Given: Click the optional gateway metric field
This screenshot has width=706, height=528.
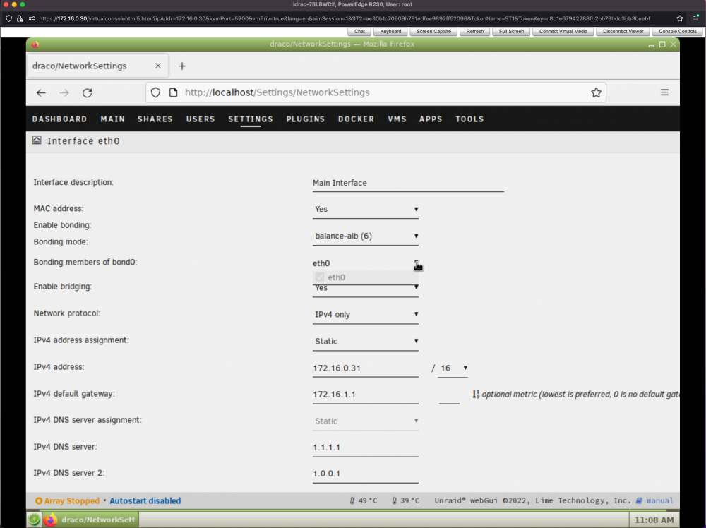Looking at the screenshot, I should [449, 395].
